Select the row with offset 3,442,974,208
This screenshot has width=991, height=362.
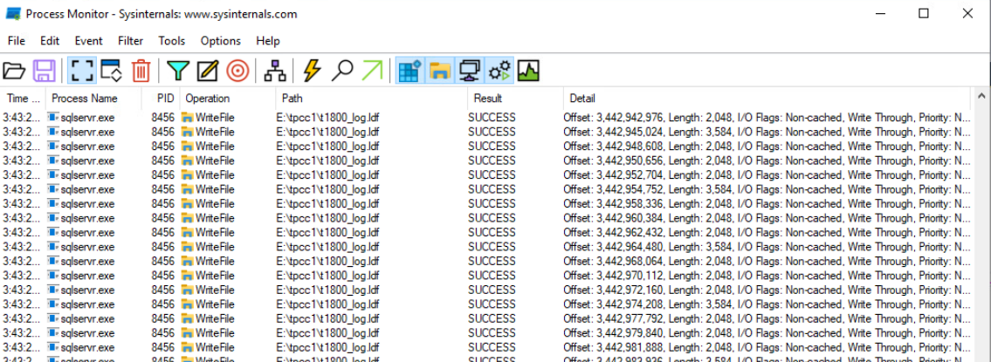(486, 304)
